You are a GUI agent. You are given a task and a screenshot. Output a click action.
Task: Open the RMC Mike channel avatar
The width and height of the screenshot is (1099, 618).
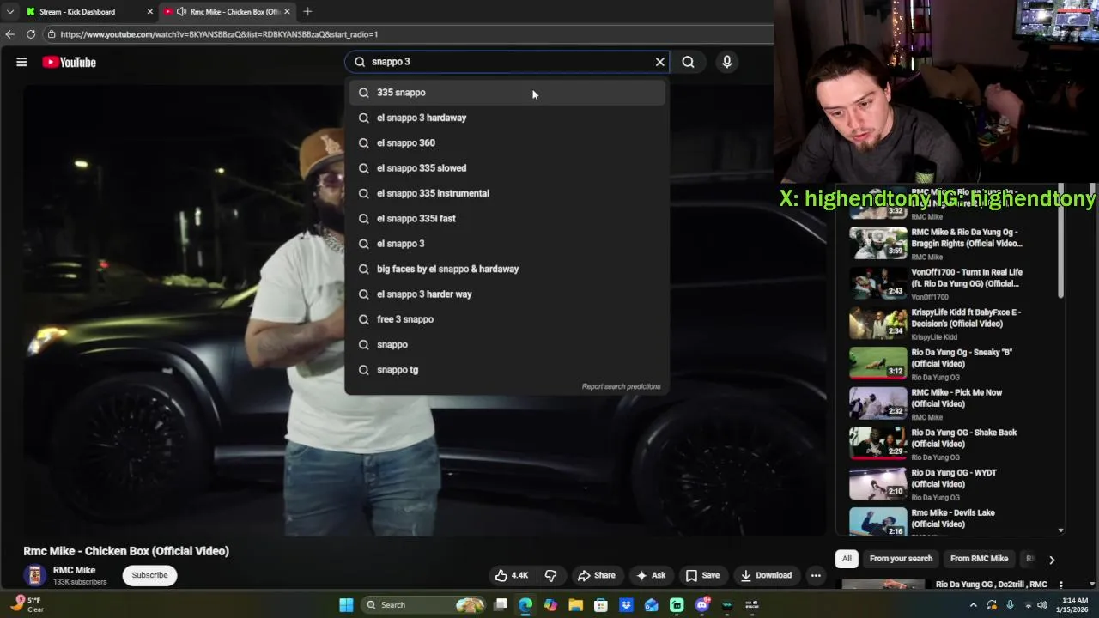tap(35, 575)
